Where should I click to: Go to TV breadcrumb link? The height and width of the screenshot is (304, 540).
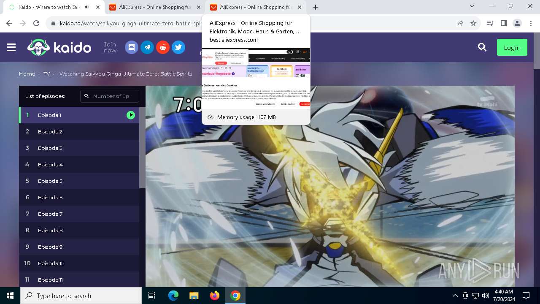click(x=46, y=74)
